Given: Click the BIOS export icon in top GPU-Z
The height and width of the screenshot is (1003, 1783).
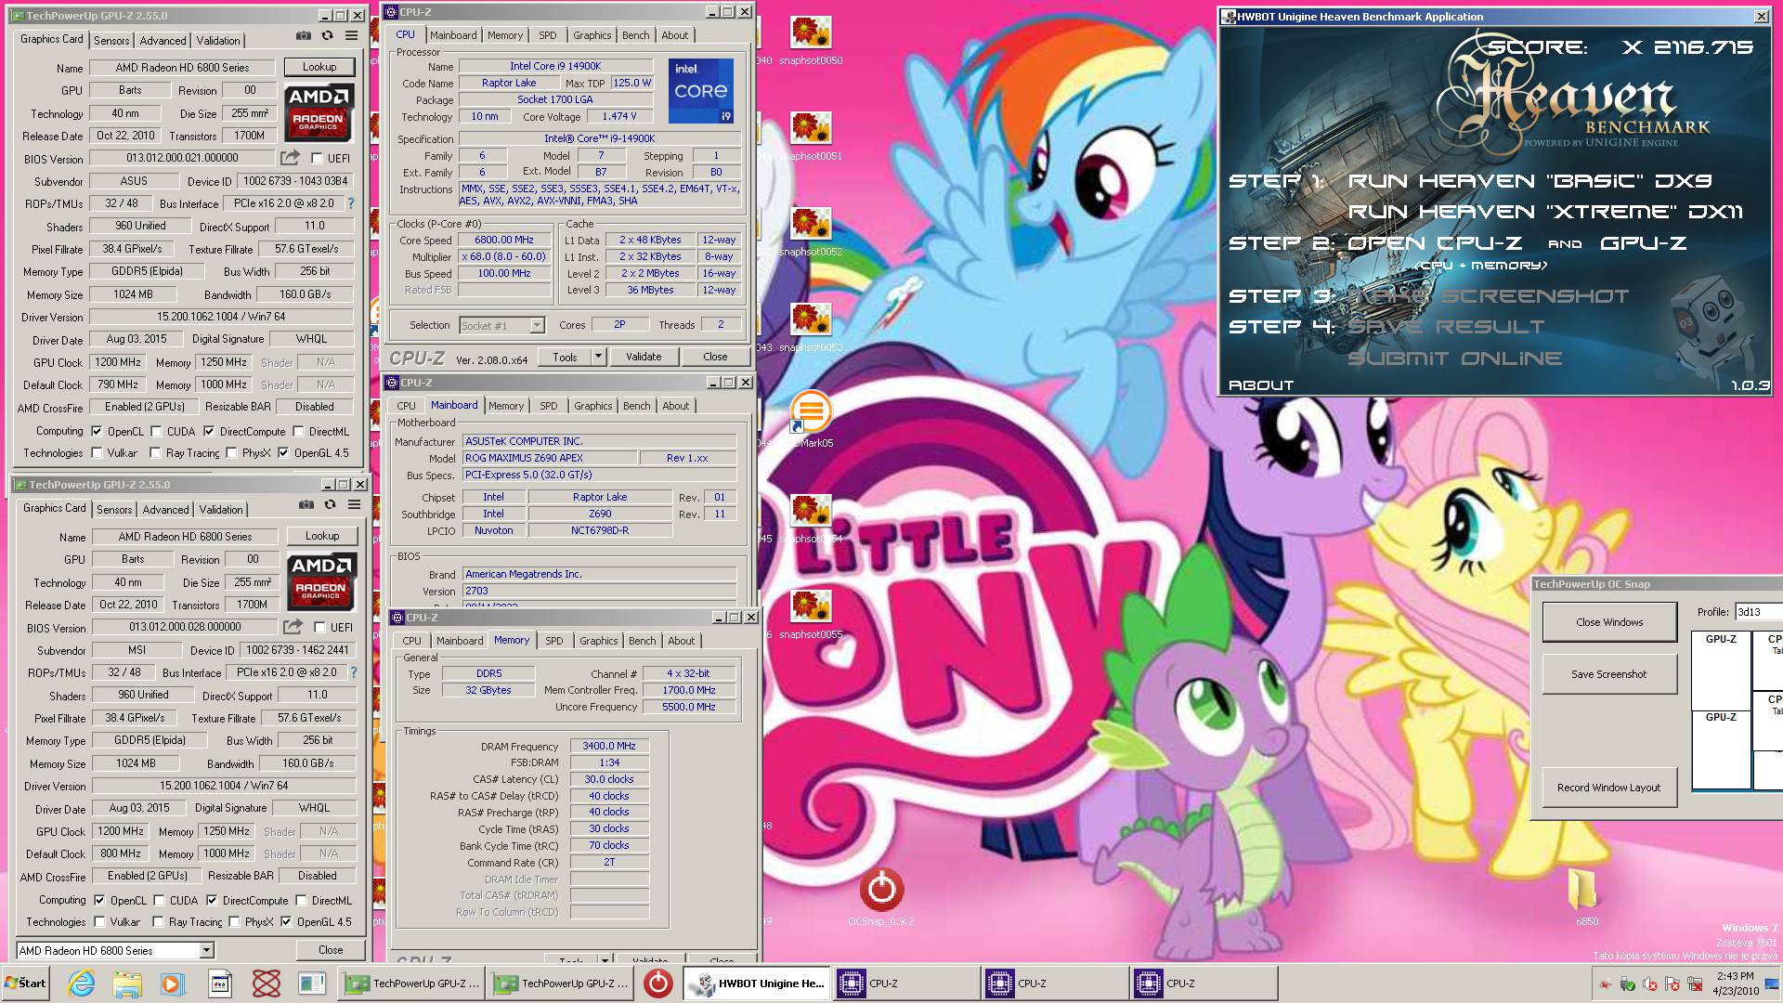Looking at the screenshot, I should point(291,158).
